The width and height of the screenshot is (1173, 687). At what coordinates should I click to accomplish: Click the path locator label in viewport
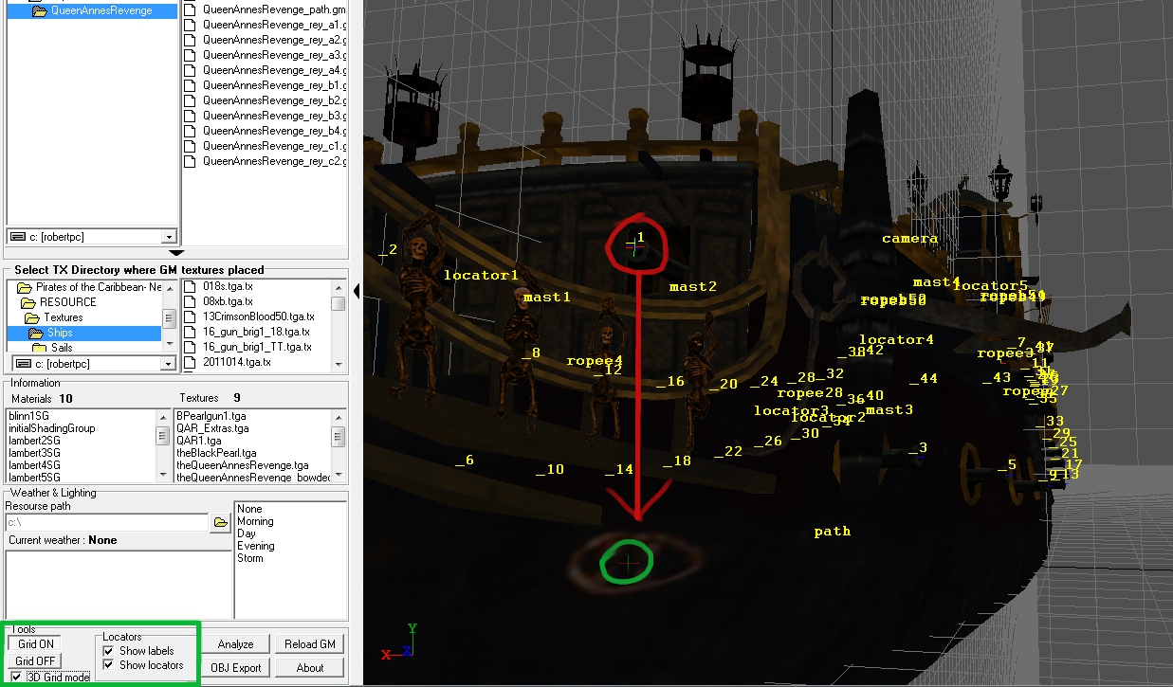tap(833, 532)
